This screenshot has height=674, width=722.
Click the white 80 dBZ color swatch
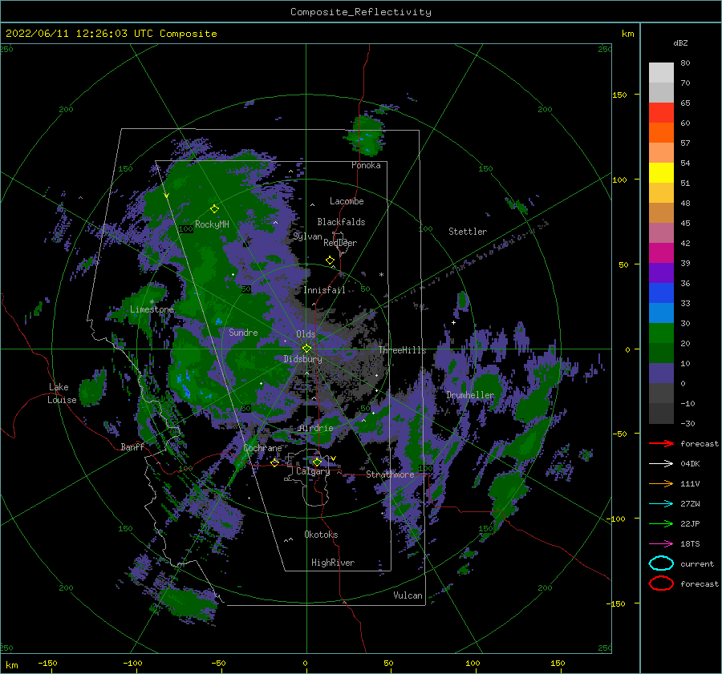coord(661,72)
